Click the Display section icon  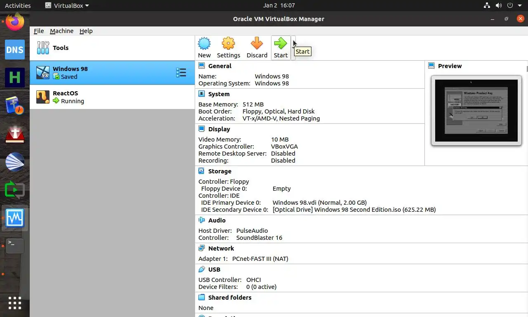(201, 129)
